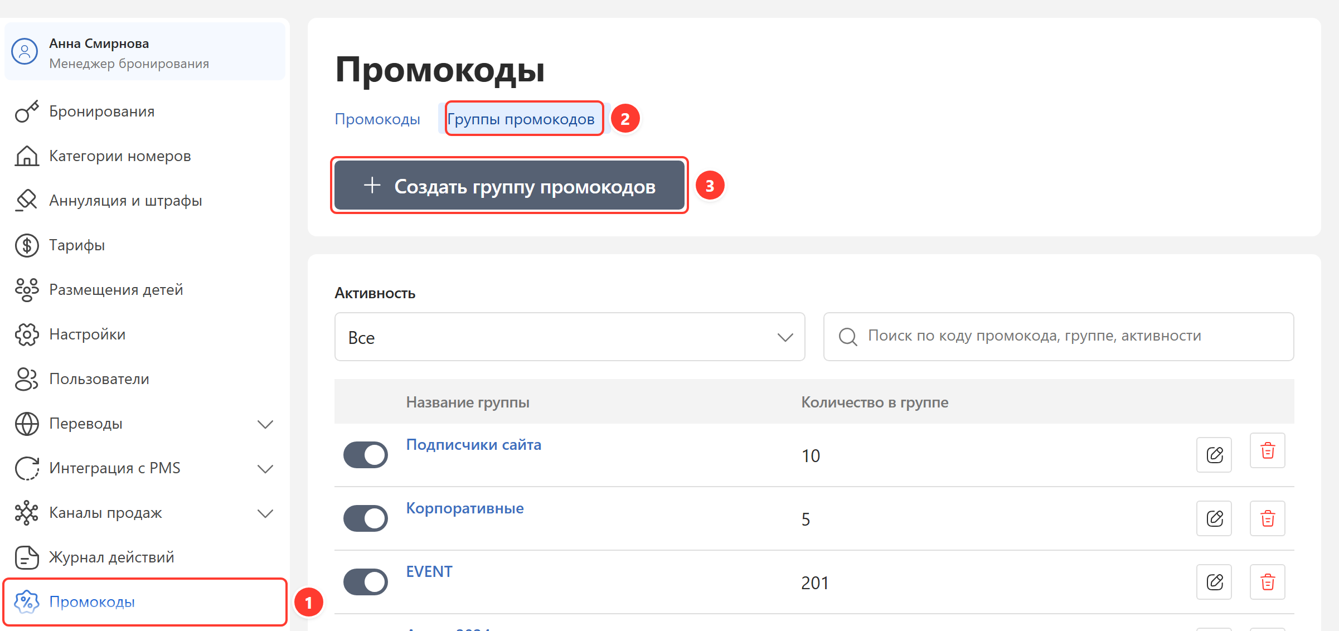This screenshot has height=631, width=1339.
Task: Click the document icon for Журнал действий
Action: (27, 557)
